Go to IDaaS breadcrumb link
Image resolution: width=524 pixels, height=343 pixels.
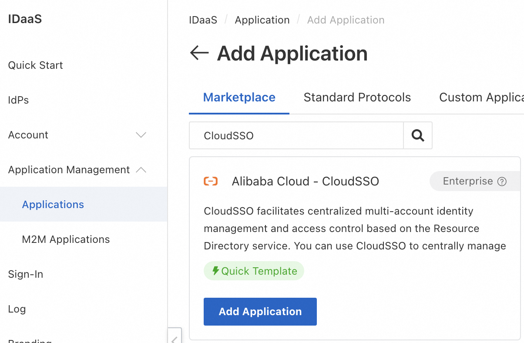(x=203, y=20)
